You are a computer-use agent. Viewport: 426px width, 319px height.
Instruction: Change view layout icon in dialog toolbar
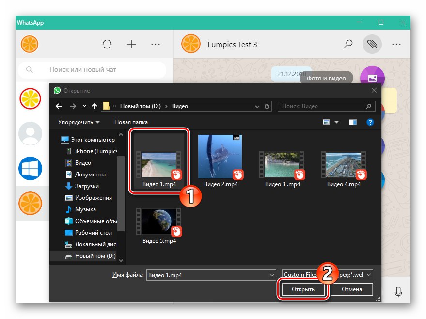(x=326, y=122)
